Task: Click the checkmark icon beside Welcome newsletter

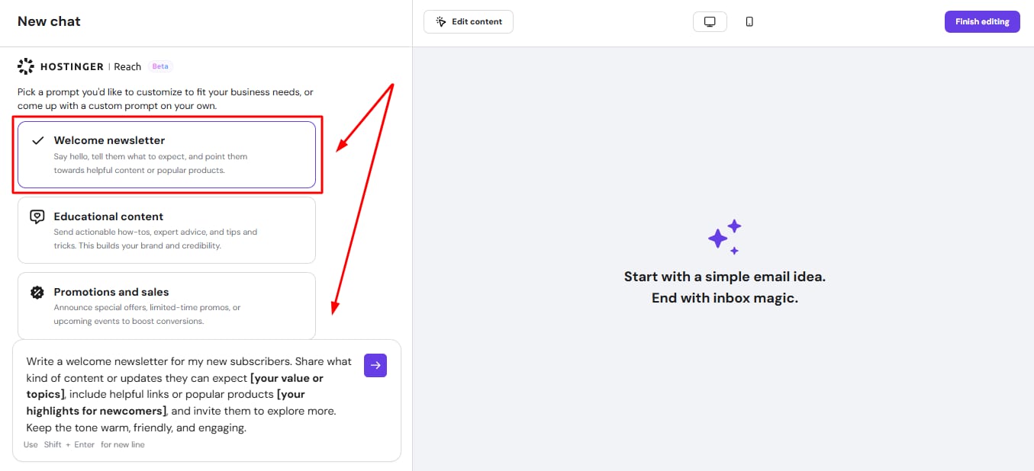Action: pos(37,140)
